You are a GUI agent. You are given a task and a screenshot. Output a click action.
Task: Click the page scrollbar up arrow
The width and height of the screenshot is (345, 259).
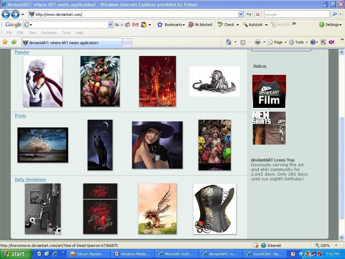[x=342, y=52]
